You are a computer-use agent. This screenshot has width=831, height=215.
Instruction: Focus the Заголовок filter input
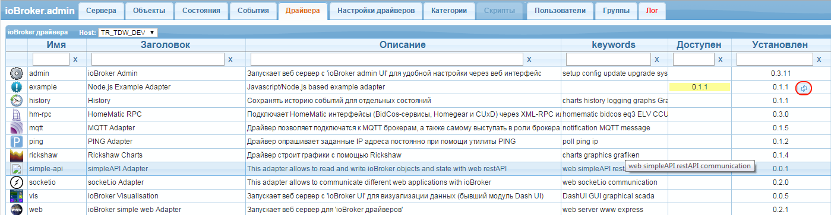point(158,59)
